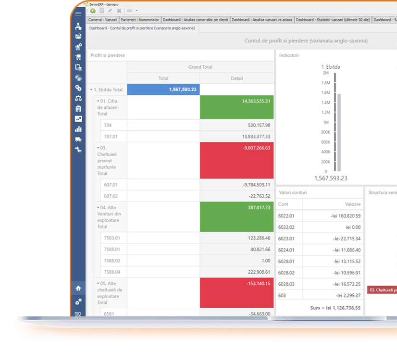Open the calculator icon in sidebar
This screenshot has width=397, height=352.
[x=78, y=109]
